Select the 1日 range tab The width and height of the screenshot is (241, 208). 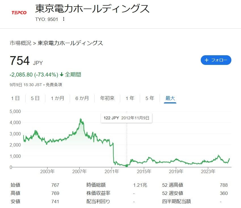(x=15, y=98)
